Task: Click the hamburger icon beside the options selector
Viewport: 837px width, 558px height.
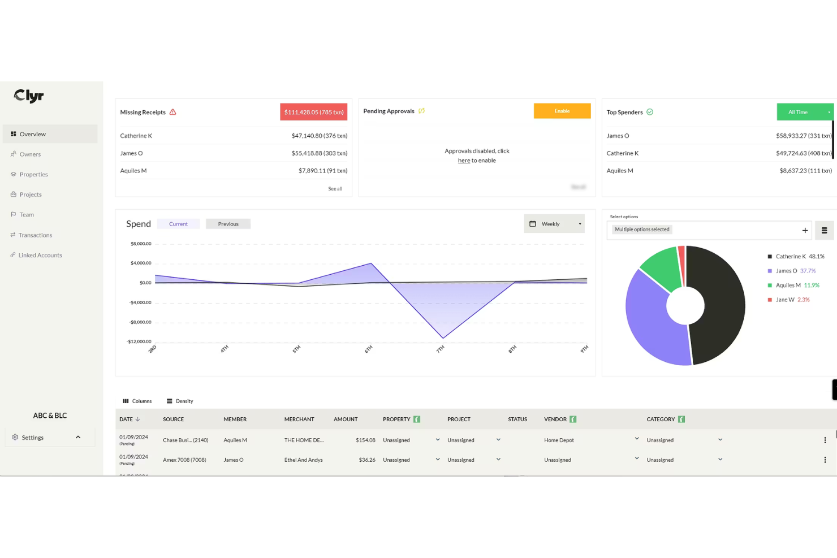Action: pos(825,230)
